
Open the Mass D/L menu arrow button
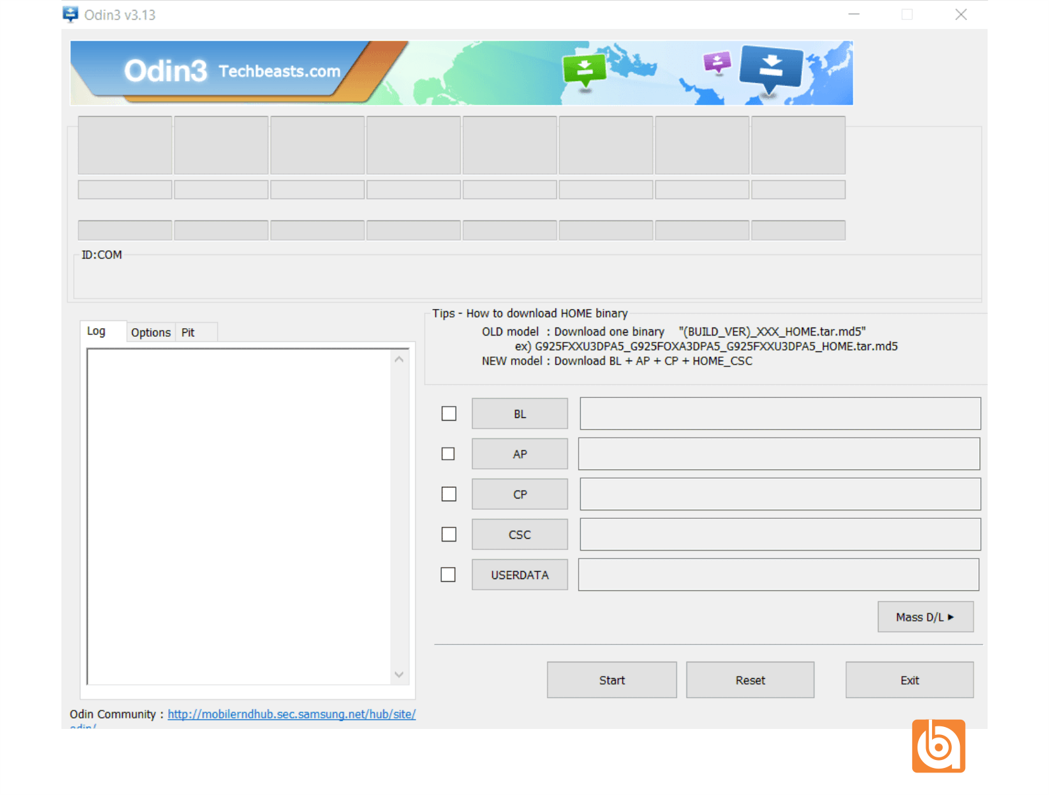[x=925, y=617]
